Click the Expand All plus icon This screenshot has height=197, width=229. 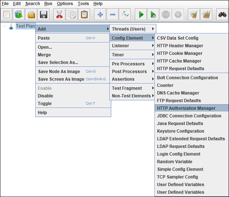[x=100, y=15]
